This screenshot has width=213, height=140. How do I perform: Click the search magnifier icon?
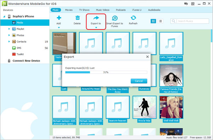click(x=174, y=21)
